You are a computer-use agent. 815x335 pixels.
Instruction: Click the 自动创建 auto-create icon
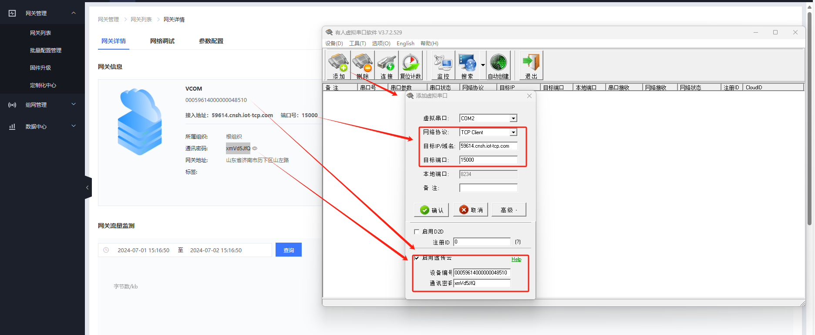click(x=498, y=65)
